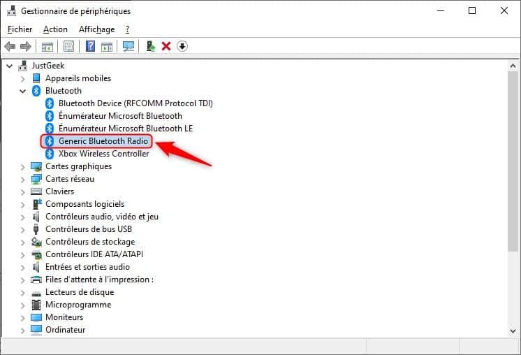Click the vertical scrollbar thumb
521x355 pixels.
click(x=513, y=161)
